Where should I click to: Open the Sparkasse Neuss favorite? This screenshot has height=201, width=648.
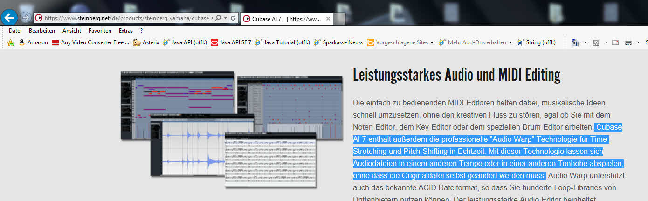pos(339,42)
